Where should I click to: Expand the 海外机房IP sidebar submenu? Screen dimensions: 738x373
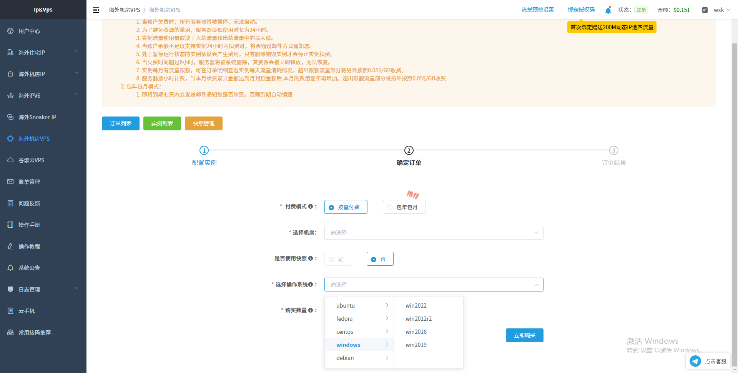[x=76, y=73]
